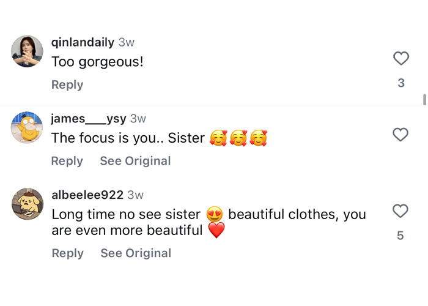Image resolution: width=428 pixels, height=306 pixels.
Task: Go to james___ysy's profile via username
Action: (89, 119)
